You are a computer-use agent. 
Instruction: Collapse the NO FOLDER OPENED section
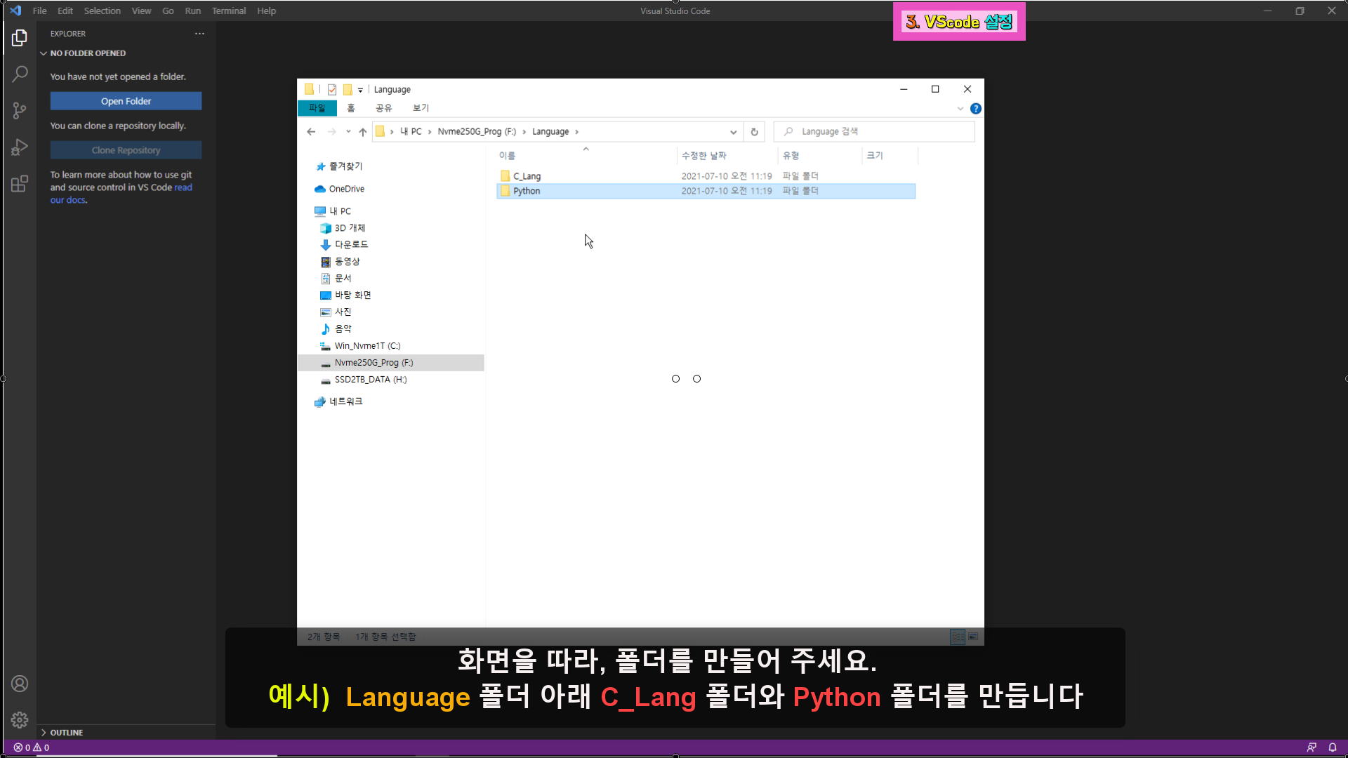pyautogui.click(x=87, y=53)
